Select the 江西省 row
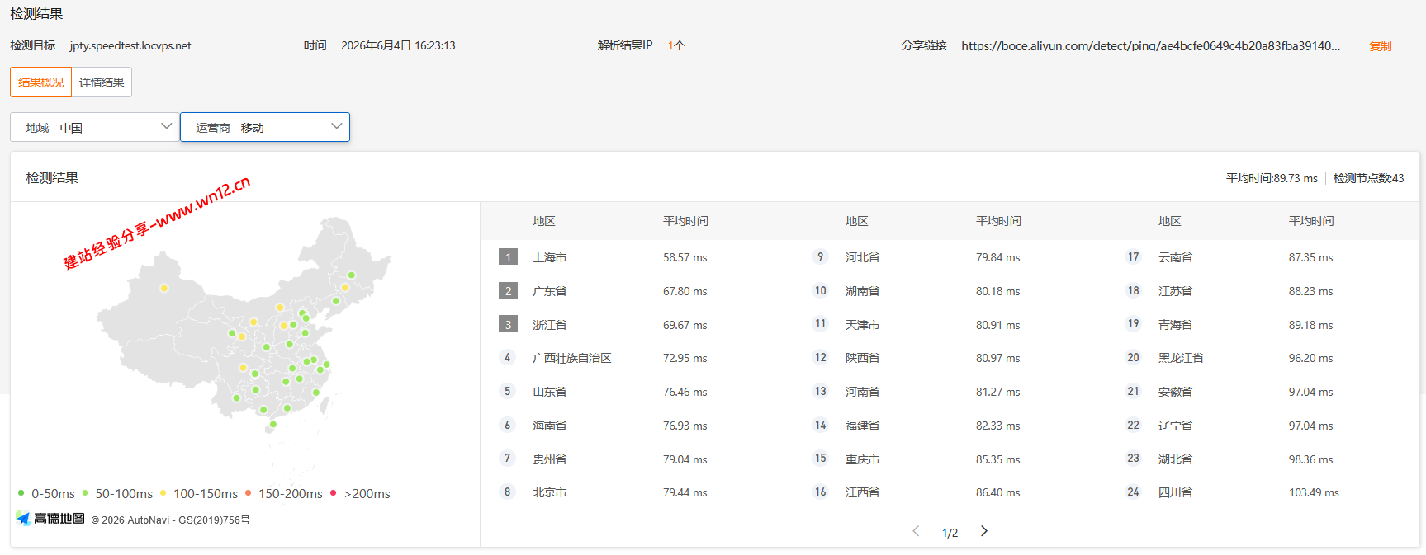The image size is (1426, 555). [950, 492]
